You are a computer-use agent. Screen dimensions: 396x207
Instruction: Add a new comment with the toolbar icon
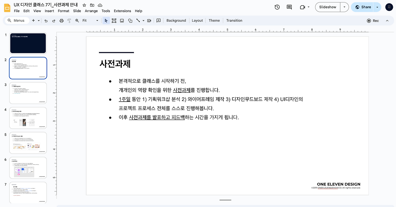(x=158, y=20)
